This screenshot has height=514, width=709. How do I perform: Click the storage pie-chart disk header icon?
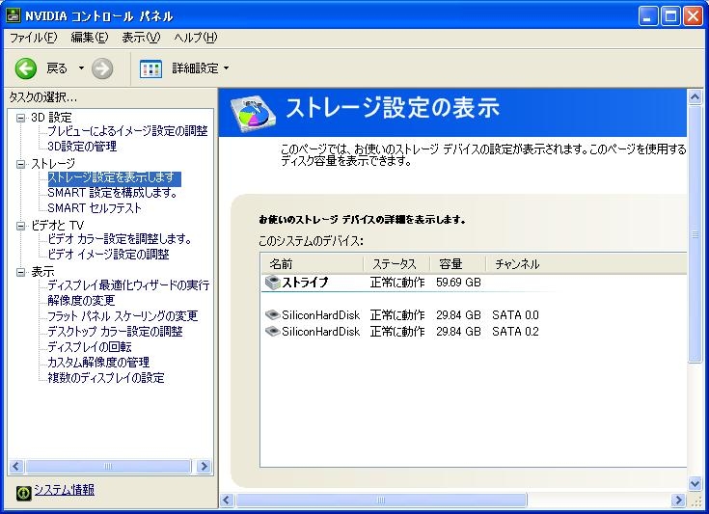253,114
